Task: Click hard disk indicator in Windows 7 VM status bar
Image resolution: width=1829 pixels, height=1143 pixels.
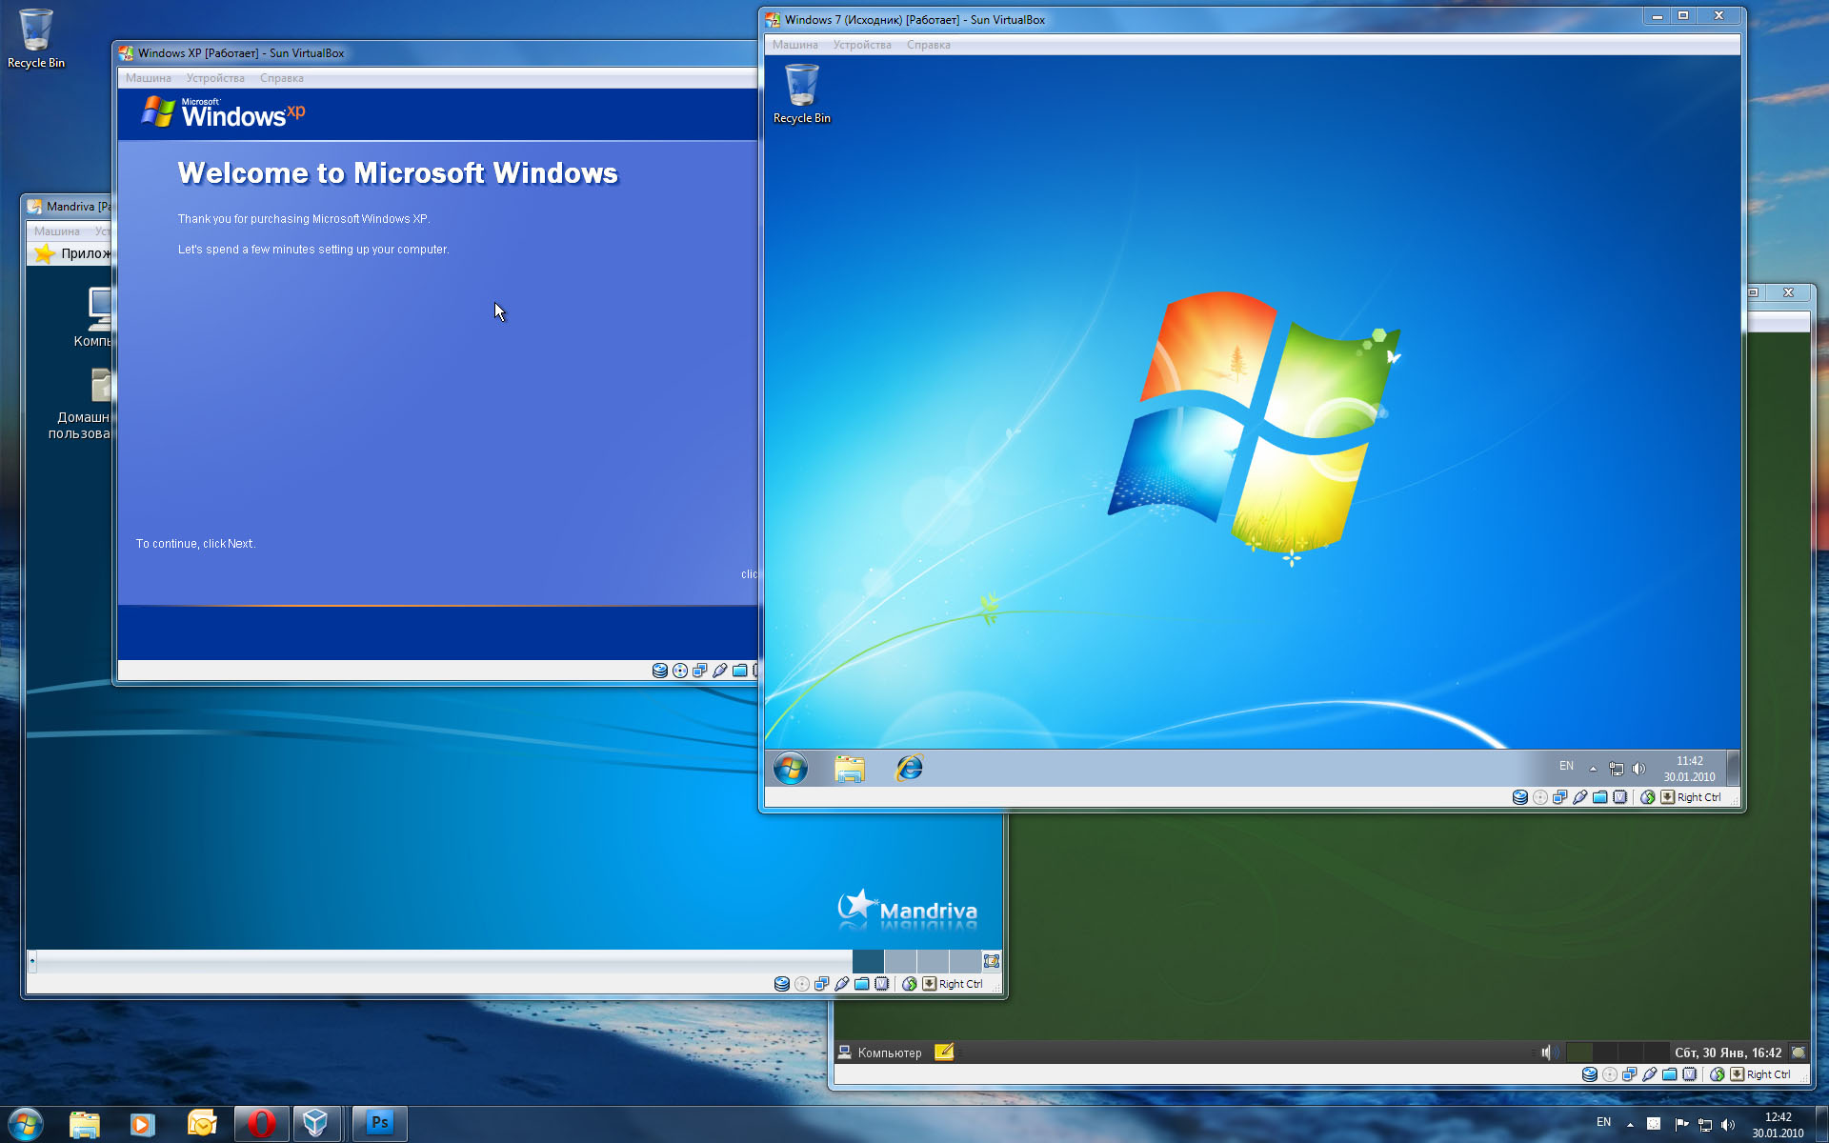Action: pyautogui.click(x=1520, y=797)
